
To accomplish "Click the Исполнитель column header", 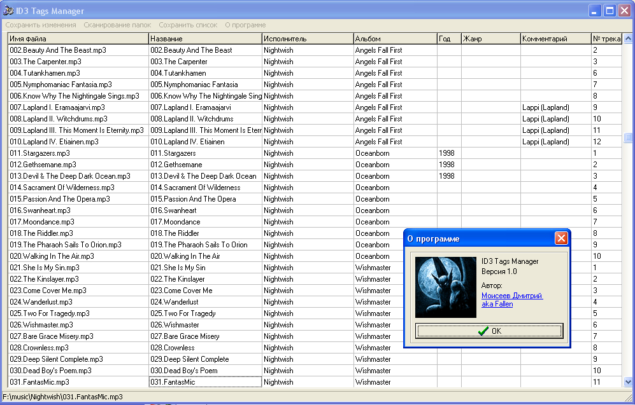I will click(x=308, y=39).
